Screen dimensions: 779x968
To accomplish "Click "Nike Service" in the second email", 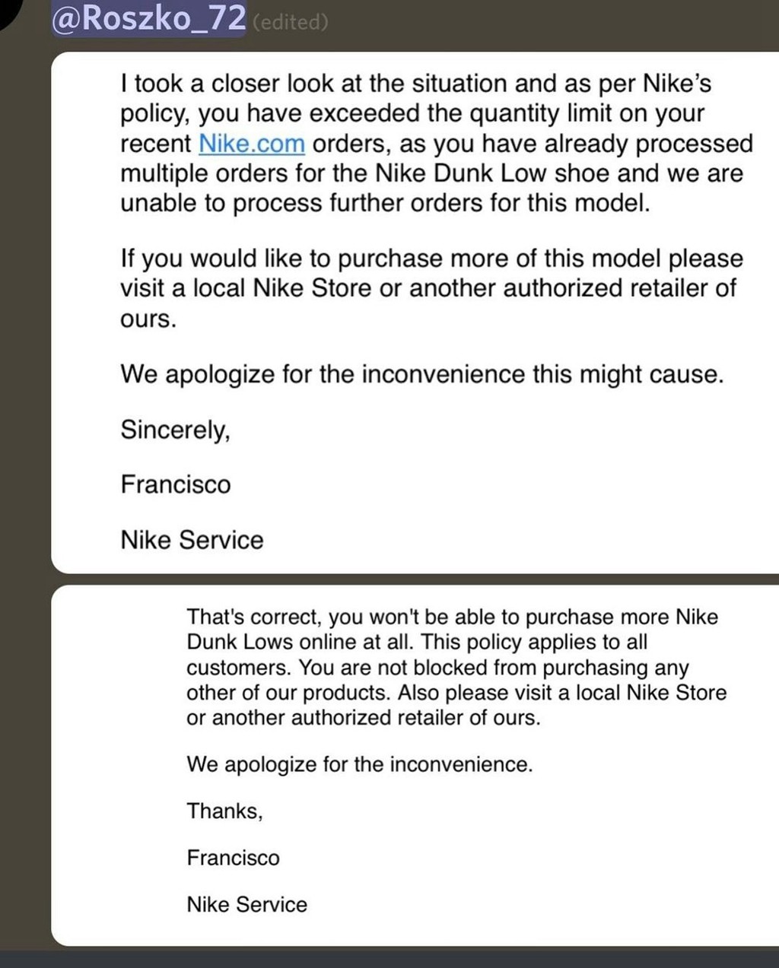I will pos(246,904).
